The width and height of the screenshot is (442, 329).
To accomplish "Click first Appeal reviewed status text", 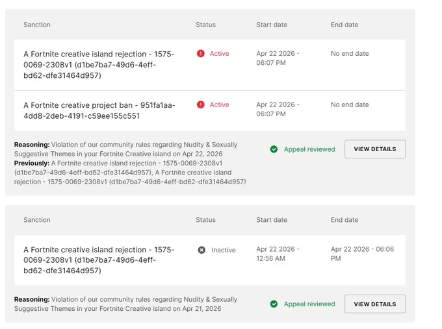I will (x=309, y=149).
